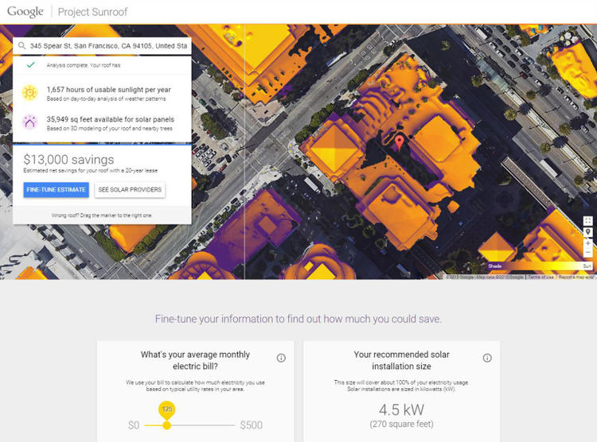Open the Terms of Use link
This screenshot has height=442, width=597.
point(540,277)
